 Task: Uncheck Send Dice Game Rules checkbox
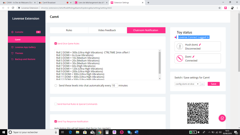[55, 43]
